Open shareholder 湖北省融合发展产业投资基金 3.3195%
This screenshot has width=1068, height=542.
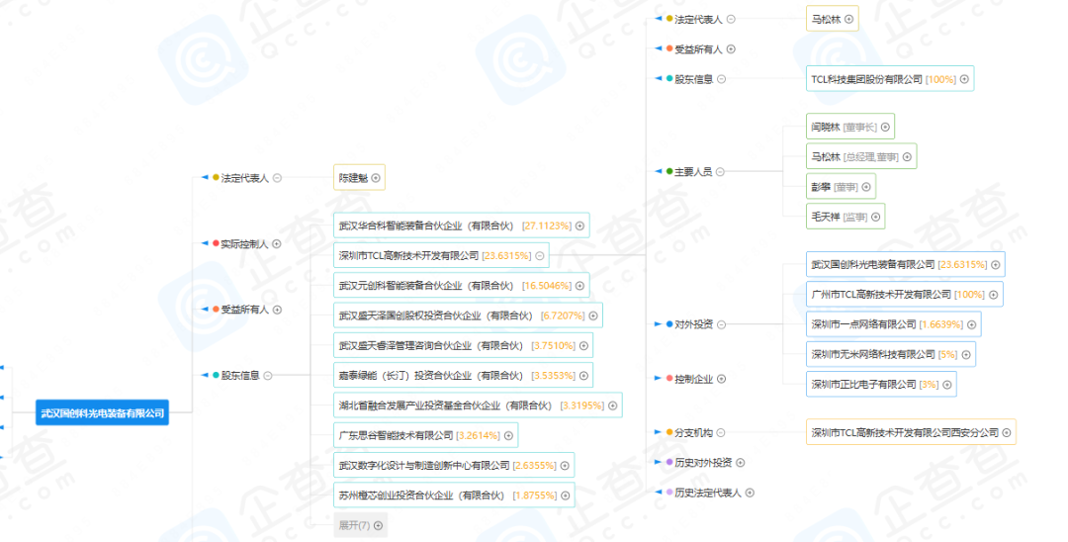click(478, 406)
